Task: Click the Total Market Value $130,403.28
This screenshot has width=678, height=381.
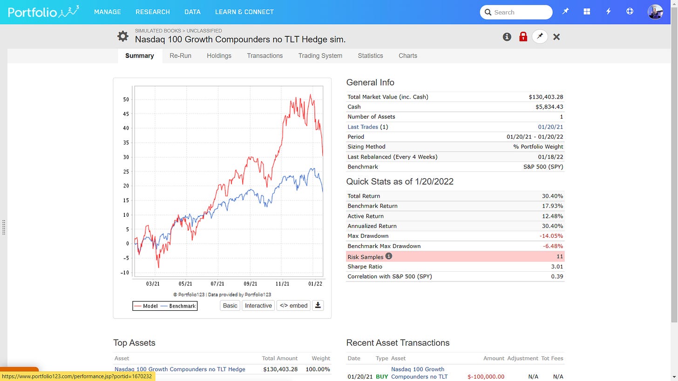Action: [x=546, y=97]
